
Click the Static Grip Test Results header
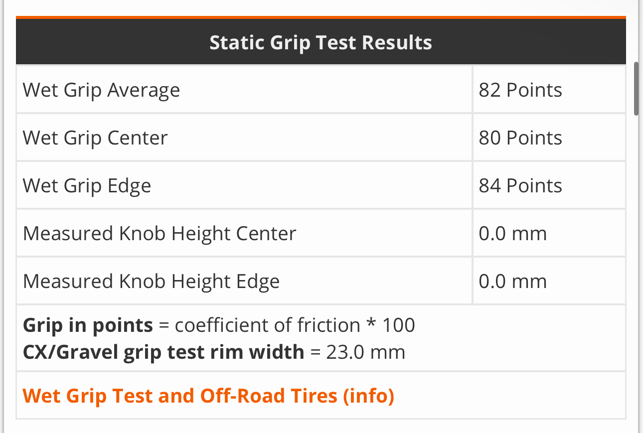pos(321,42)
